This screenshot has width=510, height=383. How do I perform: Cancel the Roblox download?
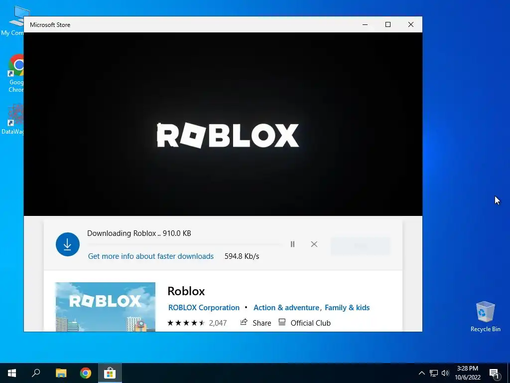tap(314, 244)
